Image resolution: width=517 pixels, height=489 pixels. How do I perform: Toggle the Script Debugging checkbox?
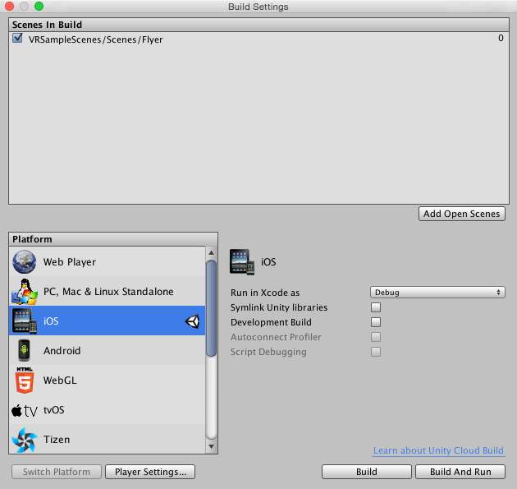[376, 352]
